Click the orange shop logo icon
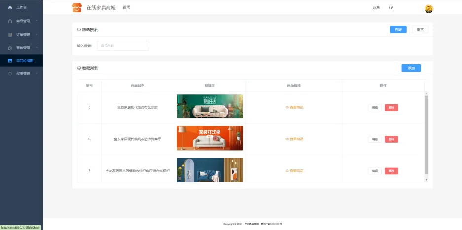The image size is (462, 230). coord(76,8)
